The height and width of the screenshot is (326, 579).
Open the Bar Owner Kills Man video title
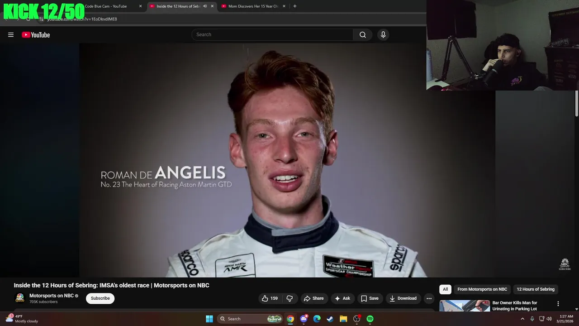(515, 306)
